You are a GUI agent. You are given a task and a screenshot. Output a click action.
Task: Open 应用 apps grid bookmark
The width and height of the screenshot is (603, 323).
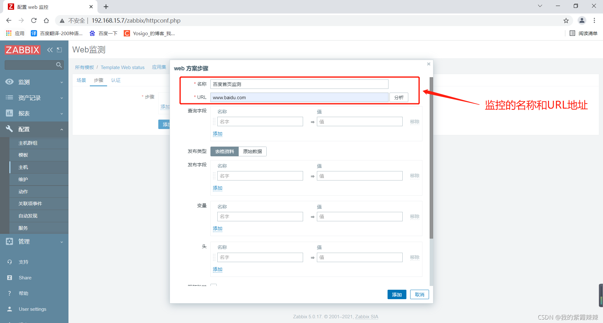15,33
